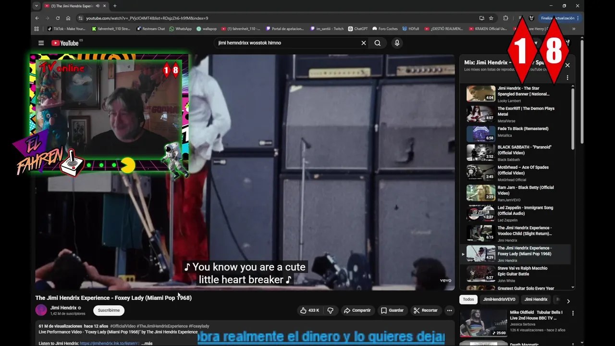Go to the YouTube home logo
The height and width of the screenshot is (346, 615).
click(65, 43)
